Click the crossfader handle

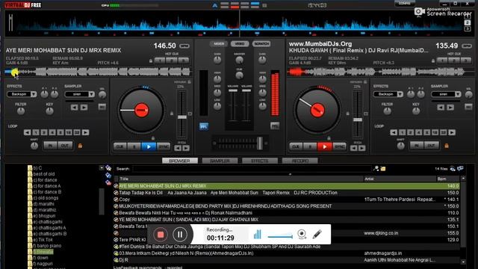click(x=260, y=143)
